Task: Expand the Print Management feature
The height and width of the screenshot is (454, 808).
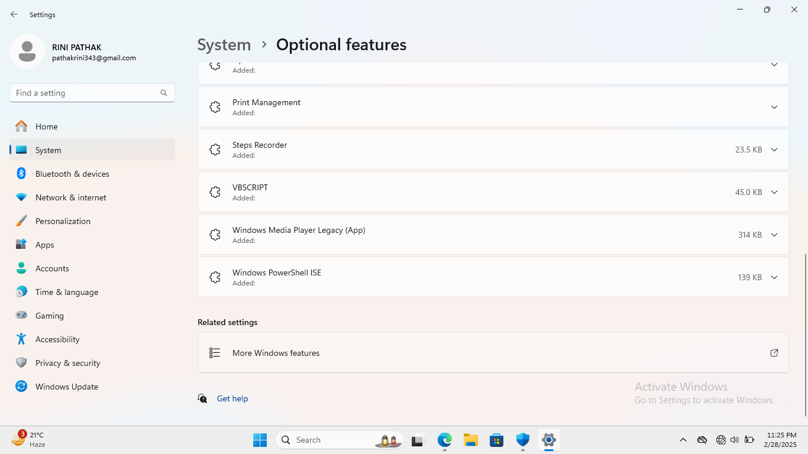Action: click(x=774, y=107)
